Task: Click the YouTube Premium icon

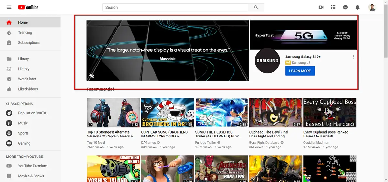Action: point(9,166)
